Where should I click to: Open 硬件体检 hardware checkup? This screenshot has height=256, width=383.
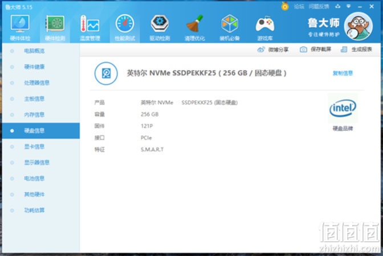[x=20, y=27]
